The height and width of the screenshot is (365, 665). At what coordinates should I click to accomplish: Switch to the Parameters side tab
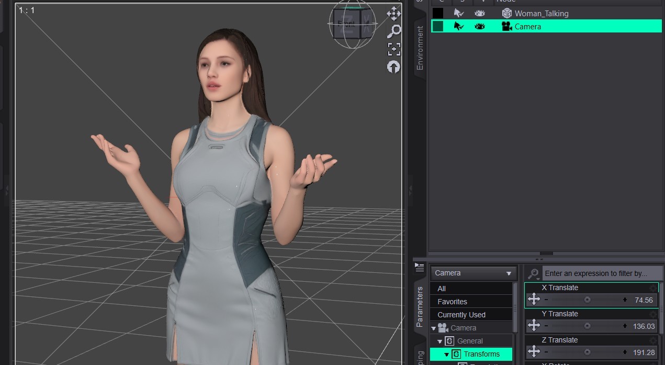(x=420, y=307)
